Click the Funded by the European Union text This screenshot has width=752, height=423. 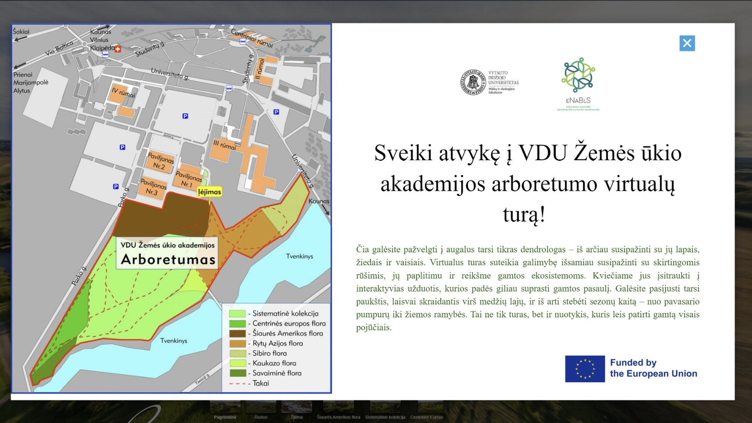tap(653, 368)
